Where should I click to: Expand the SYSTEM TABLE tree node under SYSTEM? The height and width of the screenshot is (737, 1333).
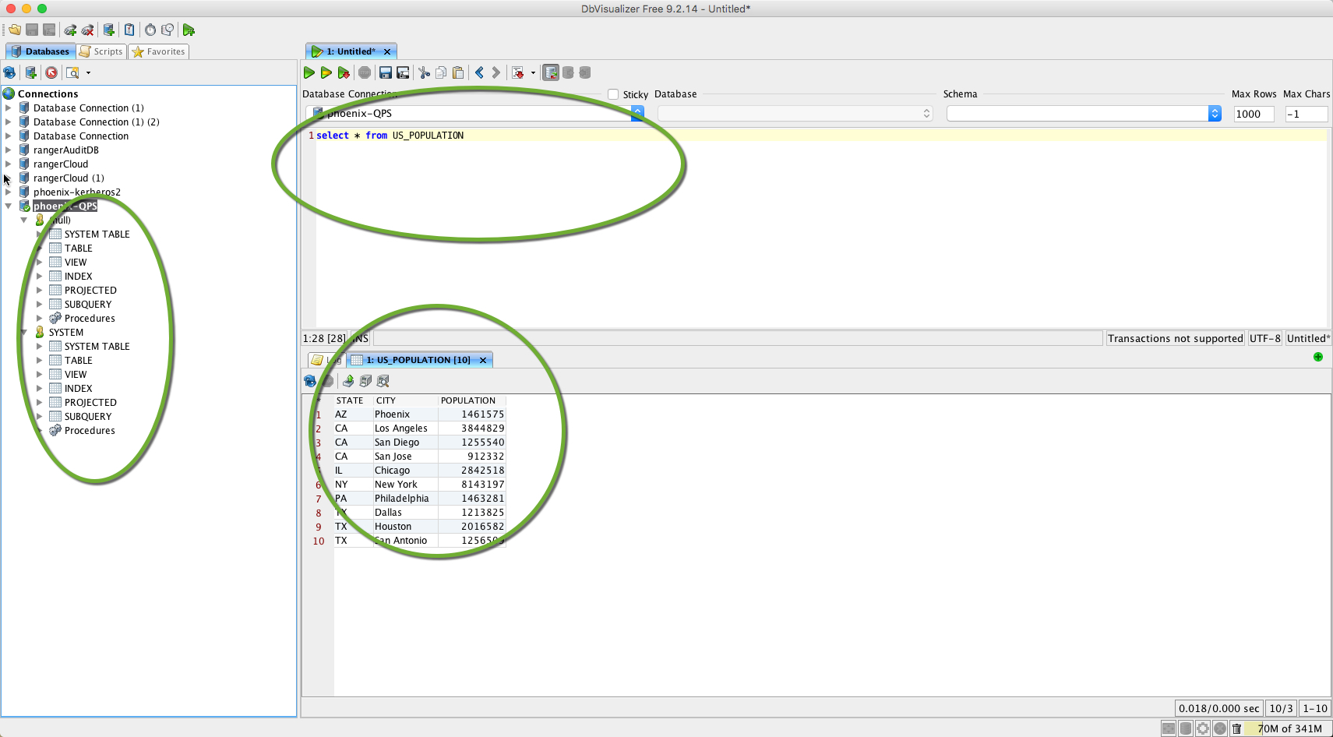pyautogui.click(x=38, y=346)
